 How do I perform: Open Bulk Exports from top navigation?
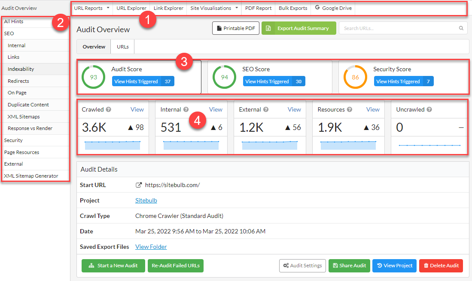(x=293, y=8)
